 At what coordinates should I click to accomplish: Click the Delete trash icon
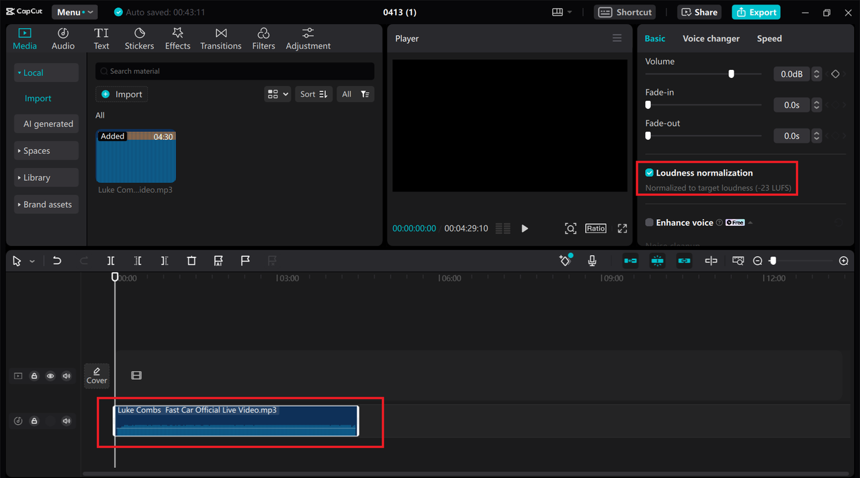tap(191, 261)
